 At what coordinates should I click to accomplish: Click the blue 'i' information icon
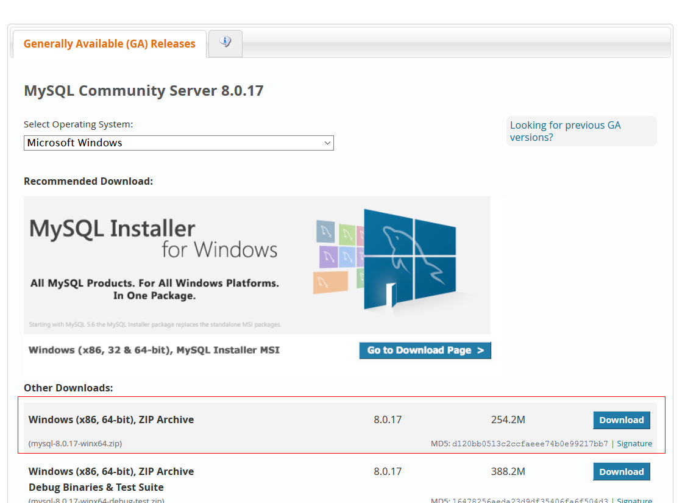point(225,40)
